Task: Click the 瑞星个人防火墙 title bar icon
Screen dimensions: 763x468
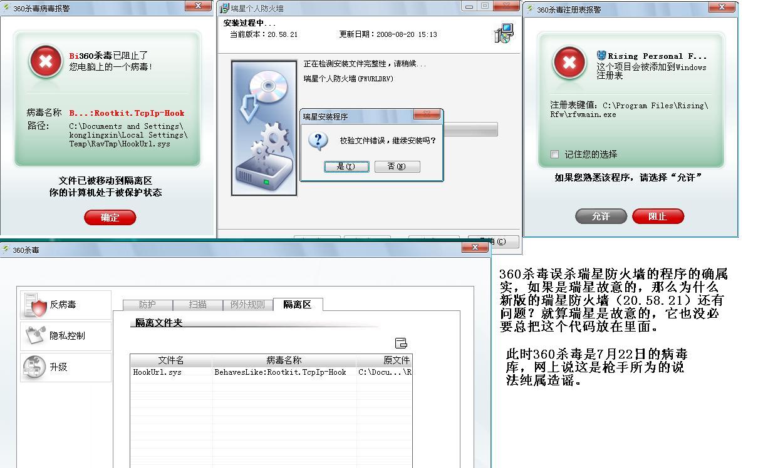Action: point(224,8)
